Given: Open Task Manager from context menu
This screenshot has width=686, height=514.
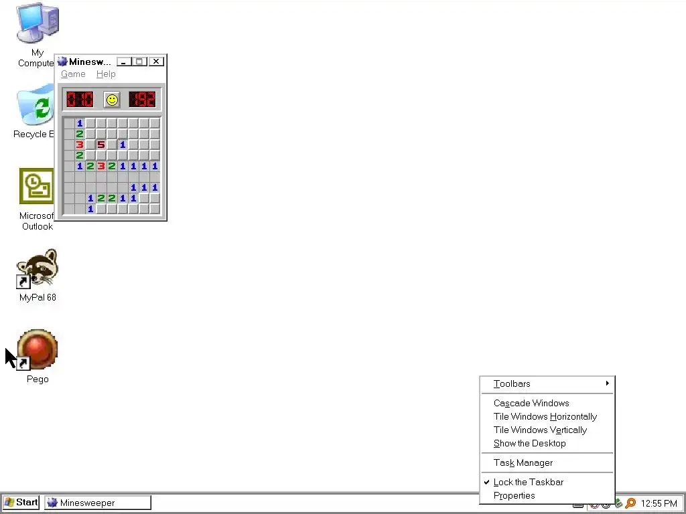Looking at the screenshot, I should 547,462.
